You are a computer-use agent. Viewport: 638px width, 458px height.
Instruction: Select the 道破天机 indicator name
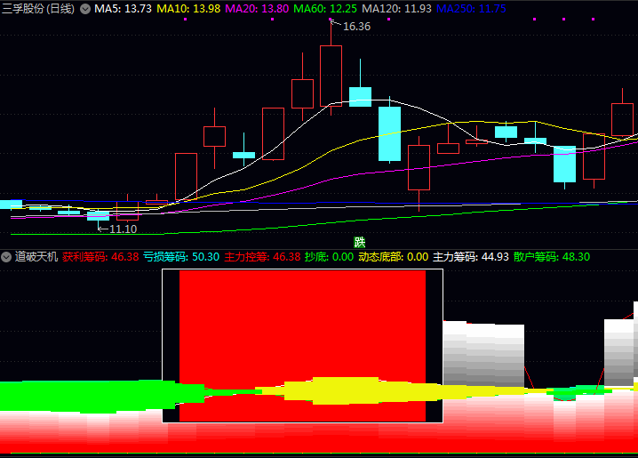pos(36,257)
